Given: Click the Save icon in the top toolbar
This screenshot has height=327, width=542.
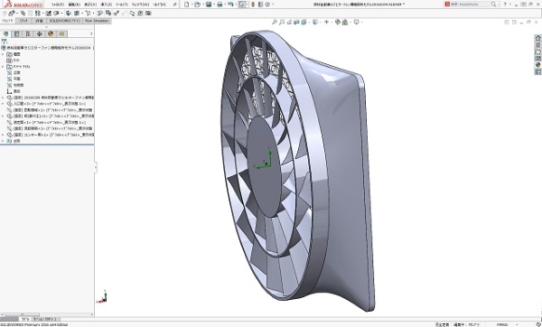Looking at the screenshot, I should (209, 5).
